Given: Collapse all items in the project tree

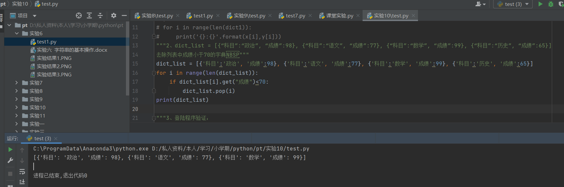Looking at the screenshot, I should (100, 15).
